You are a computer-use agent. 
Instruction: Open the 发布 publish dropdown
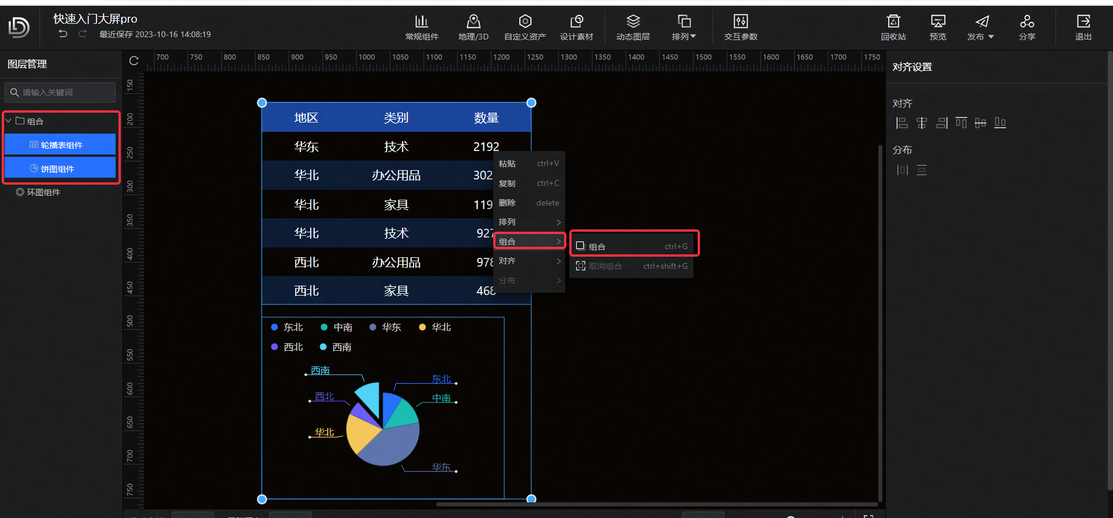coord(981,27)
